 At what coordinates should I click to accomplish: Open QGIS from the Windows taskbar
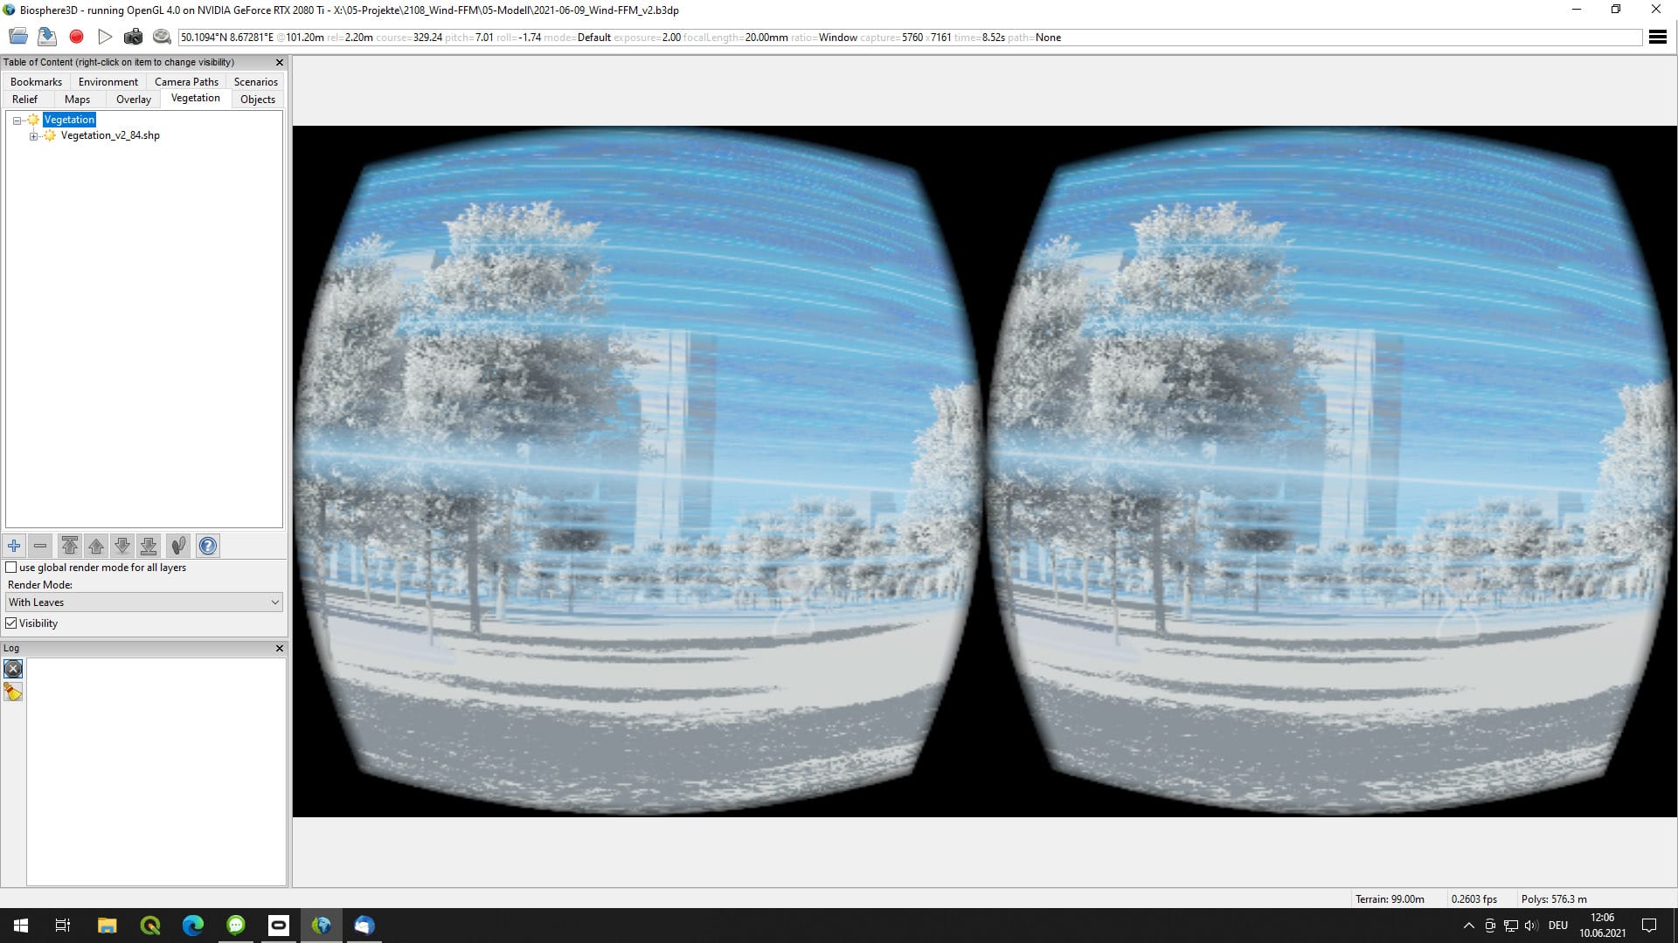[150, 926]
